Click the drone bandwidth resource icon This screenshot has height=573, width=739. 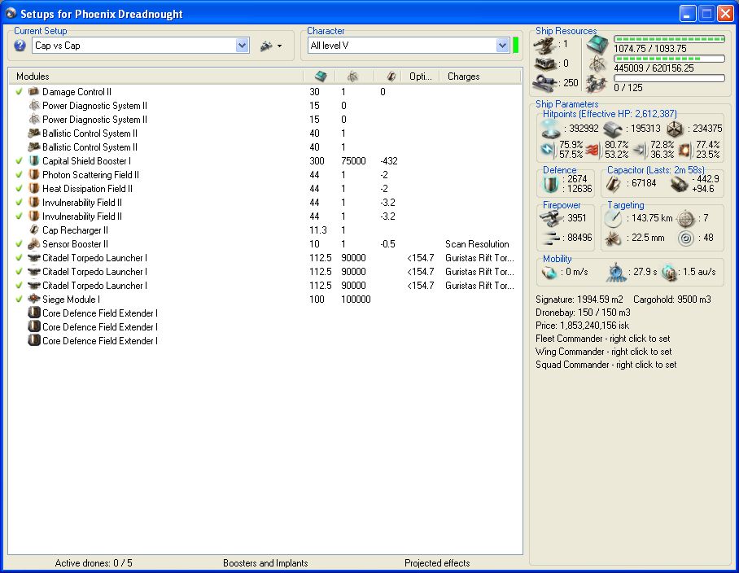coord(597,84)
